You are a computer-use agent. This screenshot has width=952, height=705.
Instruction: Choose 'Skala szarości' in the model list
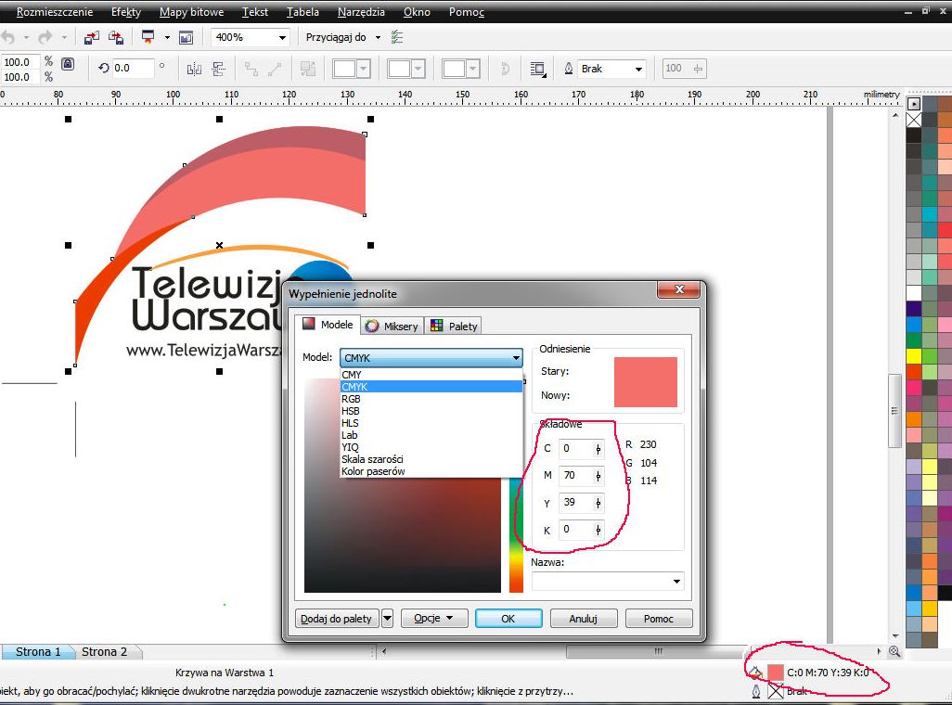(372, 459)
